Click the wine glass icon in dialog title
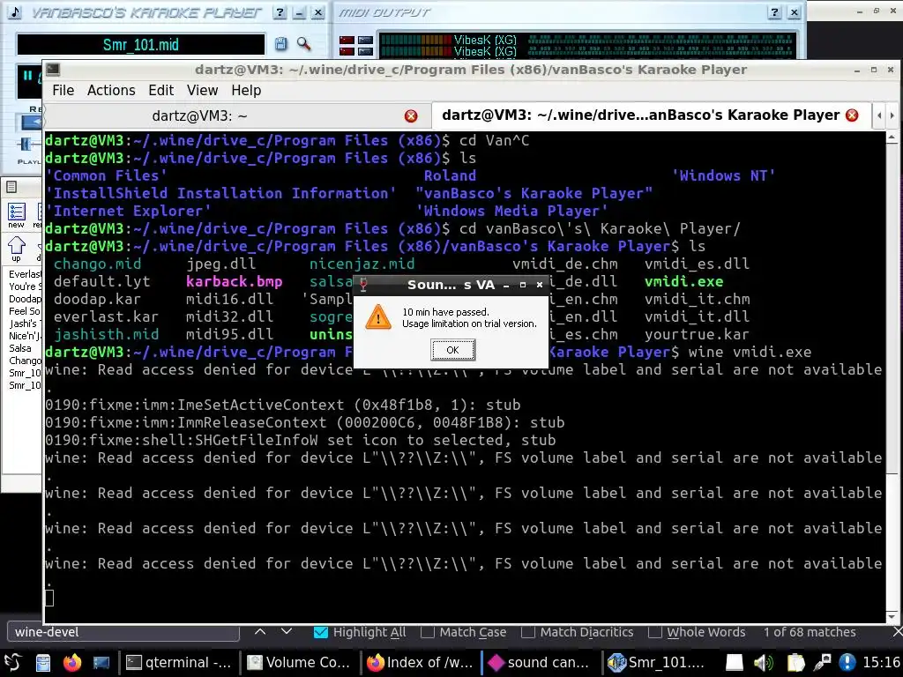 tap(362, 285)
